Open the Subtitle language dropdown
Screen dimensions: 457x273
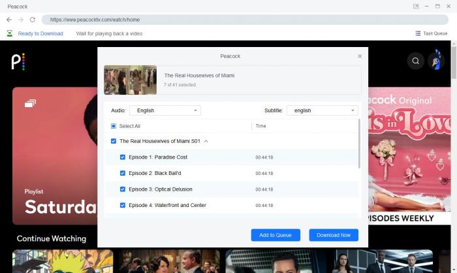coord(323,110)
